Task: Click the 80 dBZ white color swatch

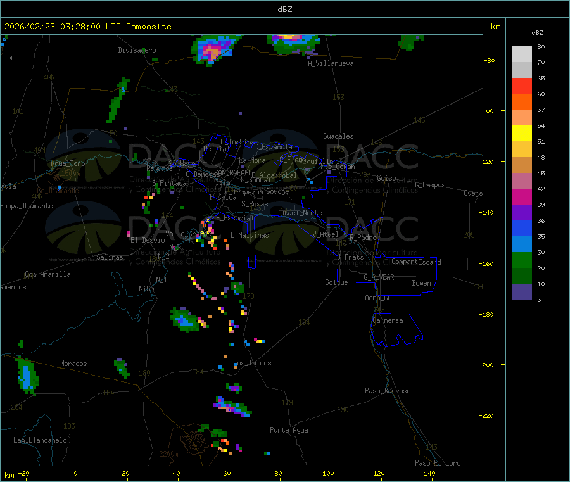Action: (522, 54)
